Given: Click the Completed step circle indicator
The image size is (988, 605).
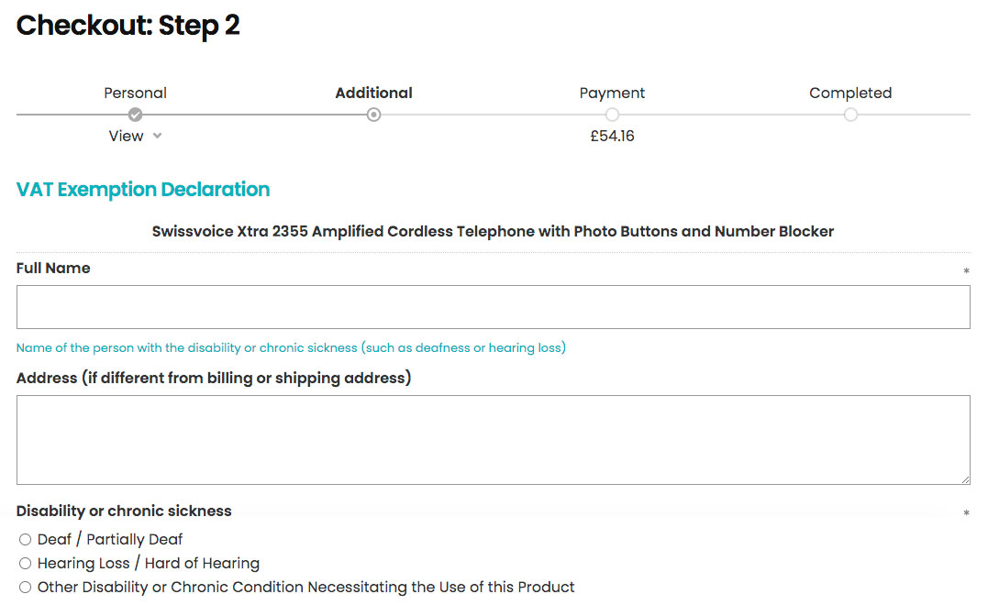Looking at the screenshot, I should point(850,115).
